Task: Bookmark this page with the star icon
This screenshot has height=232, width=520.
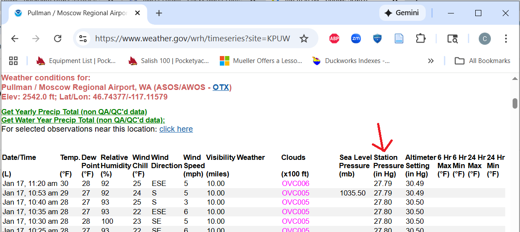Action: pyautogui.click(x=304, y=39)
